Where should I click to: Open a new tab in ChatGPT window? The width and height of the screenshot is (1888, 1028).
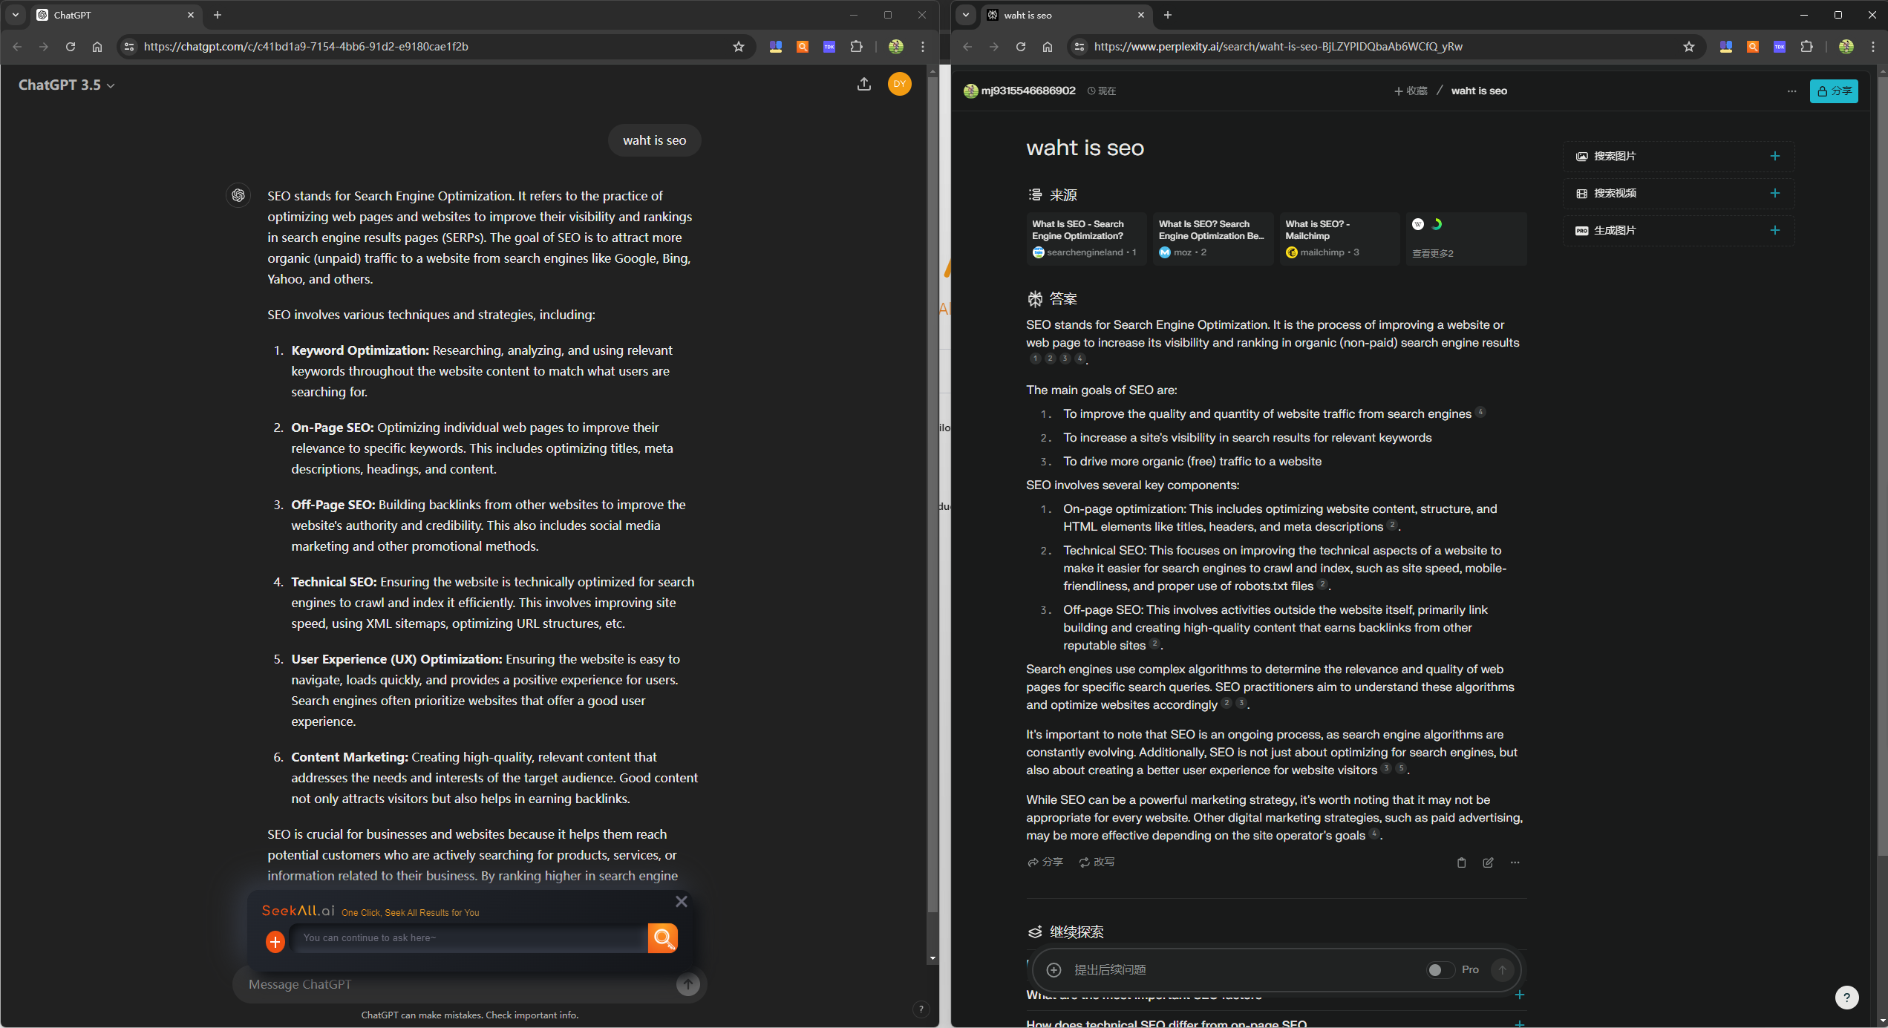(x=218, y=15)
